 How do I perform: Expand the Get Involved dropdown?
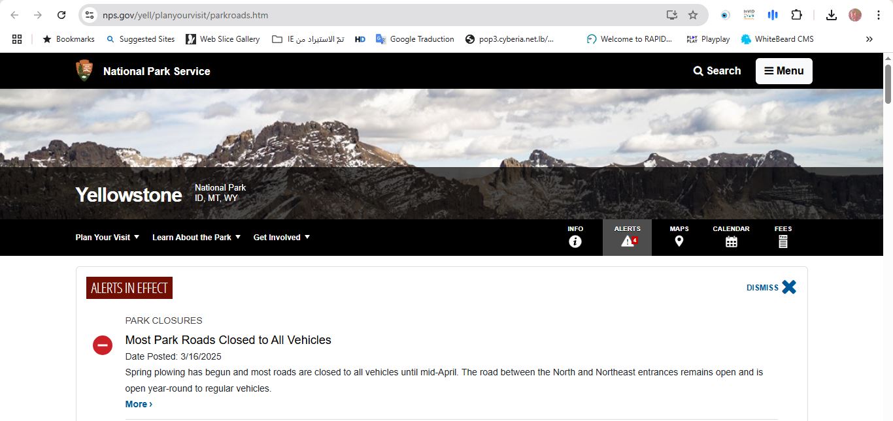(x=281, y=238)
